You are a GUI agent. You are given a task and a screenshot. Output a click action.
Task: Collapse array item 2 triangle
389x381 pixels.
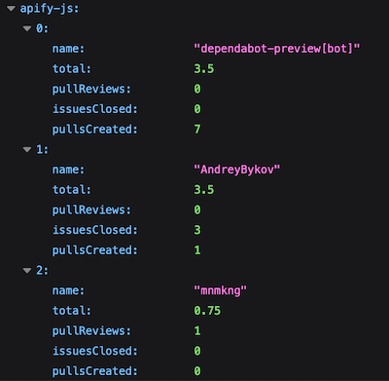click(x=27, y=271)
